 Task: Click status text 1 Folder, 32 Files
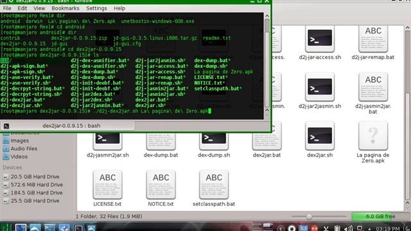pyautogui.click(x=109, y=217)
